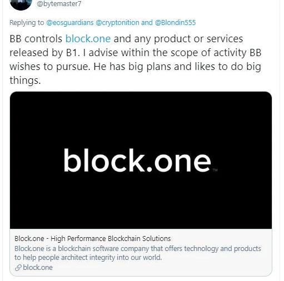Click the word "and" in the reply line
Viewport: 284px width, 281px height.
(147, 23)
